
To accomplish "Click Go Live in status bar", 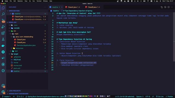I will point(160,97).
